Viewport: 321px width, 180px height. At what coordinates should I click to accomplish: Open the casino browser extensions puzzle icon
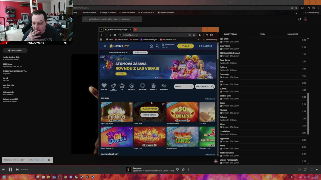[x=200, y=35]
